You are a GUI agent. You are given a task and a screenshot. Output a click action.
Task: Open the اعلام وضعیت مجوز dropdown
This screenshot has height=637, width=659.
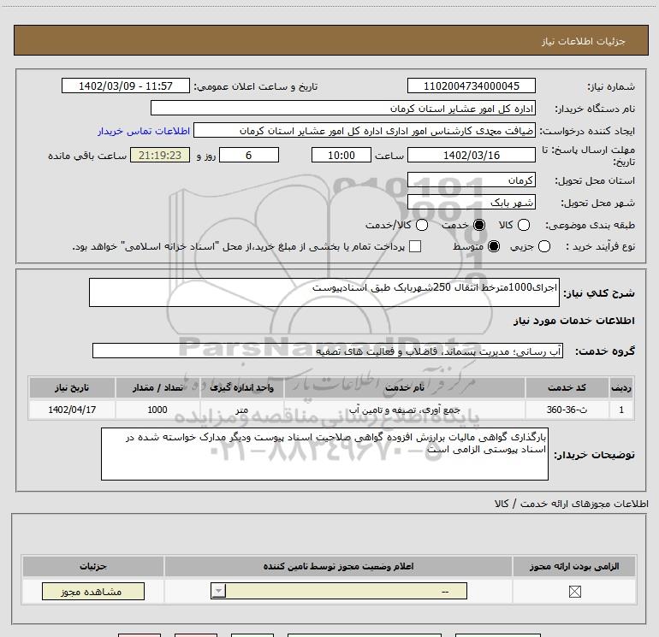coord(339,591)
